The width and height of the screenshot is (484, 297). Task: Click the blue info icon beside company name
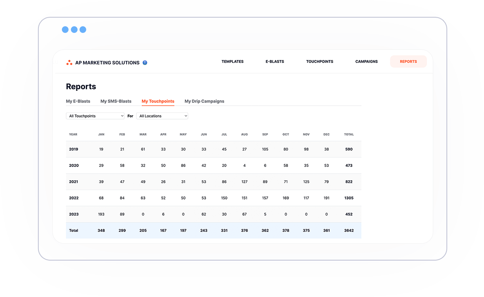[145, 63]
